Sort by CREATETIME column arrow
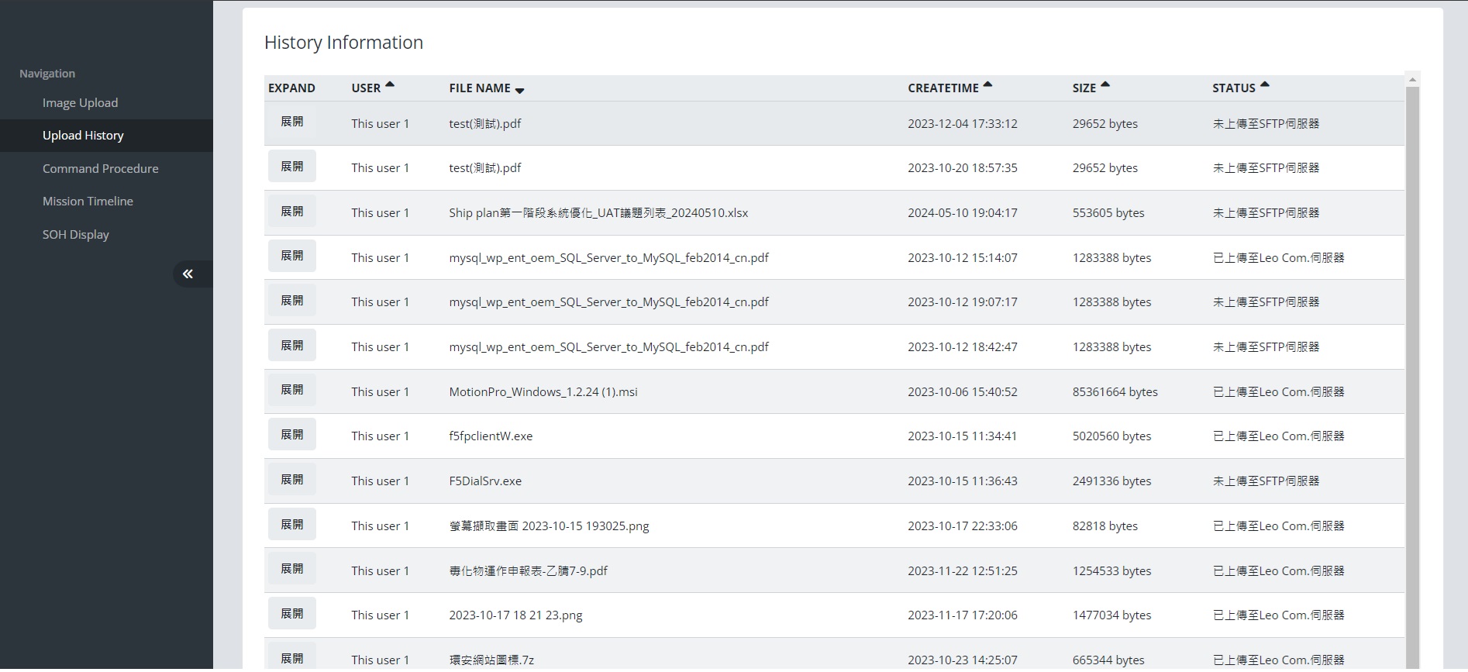This screenshot has height=672, width=1468. pos(987,85)
